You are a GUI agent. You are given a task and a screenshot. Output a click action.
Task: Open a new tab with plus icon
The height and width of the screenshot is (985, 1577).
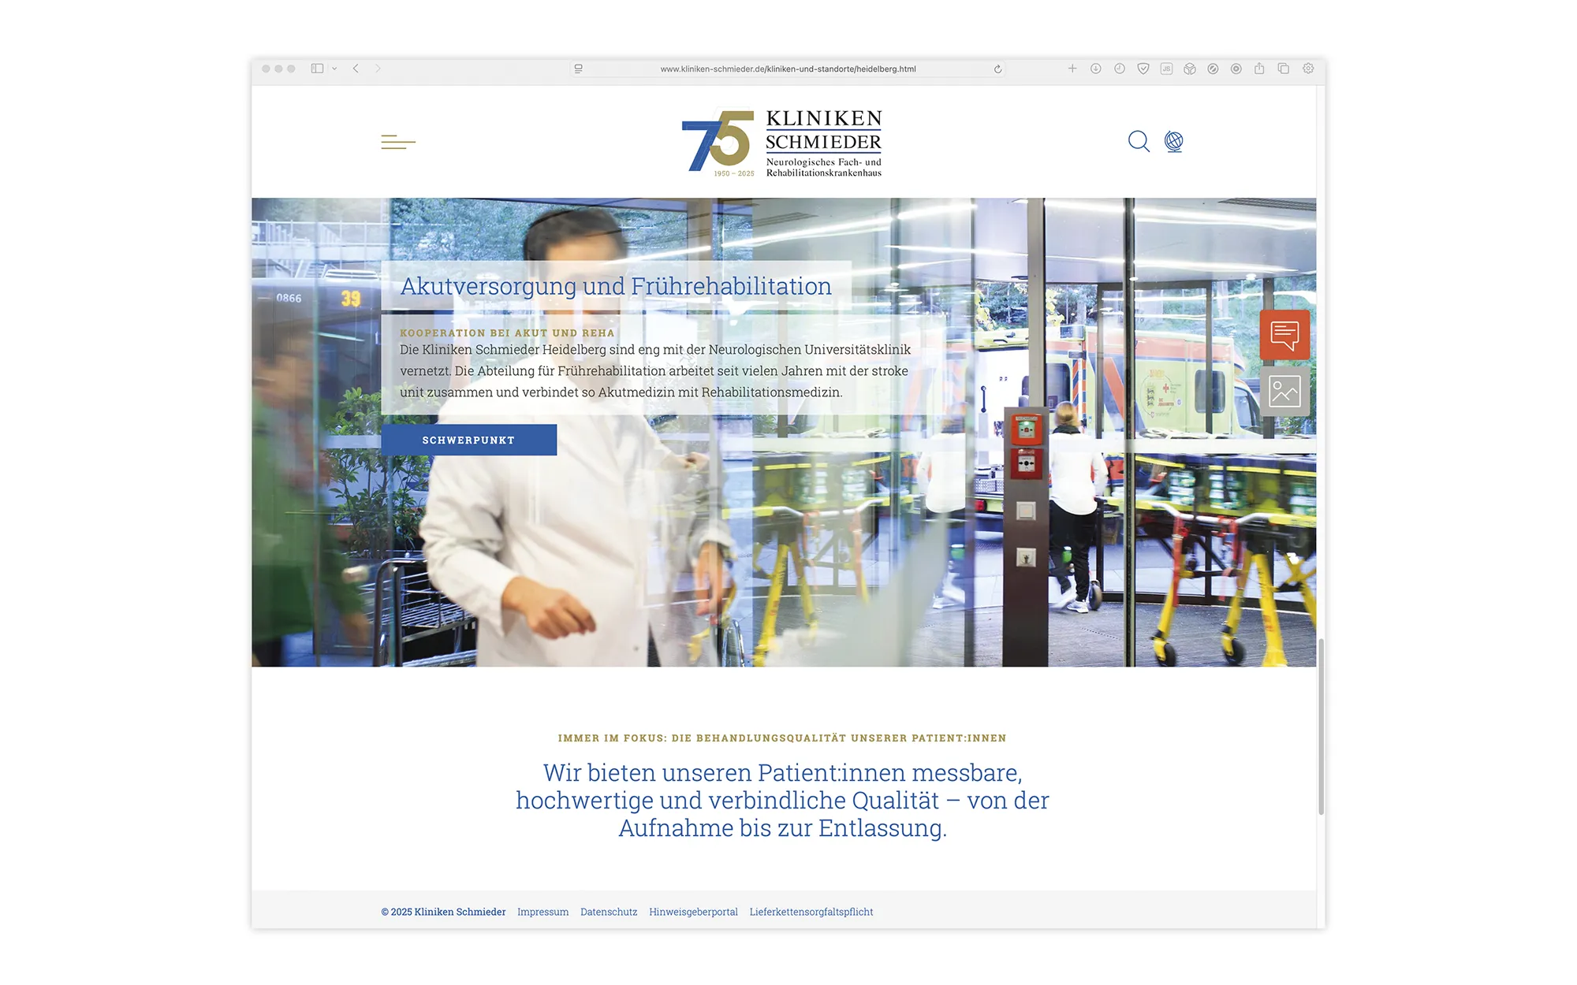point(1072,69)
